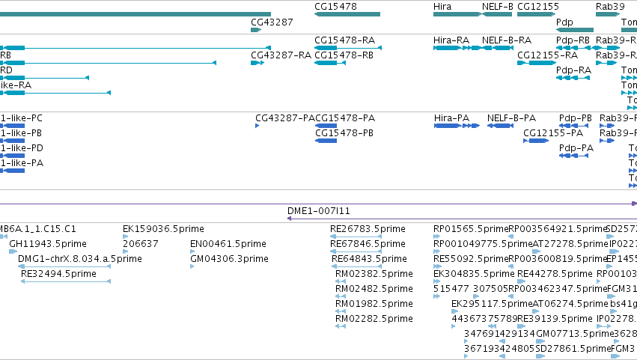Select the CG12155 gene bar
Viewport: 637px width, 360px height.
pyautogui.click(x=536, y=14)
